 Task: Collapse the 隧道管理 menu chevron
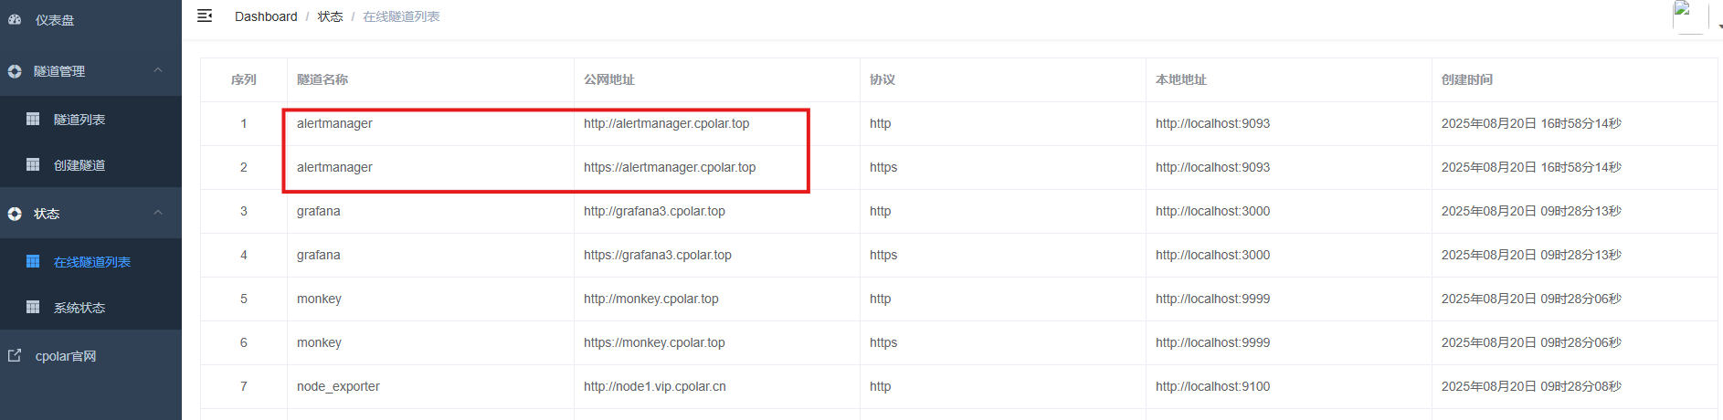pyautogui.click(x=158, y=70)
